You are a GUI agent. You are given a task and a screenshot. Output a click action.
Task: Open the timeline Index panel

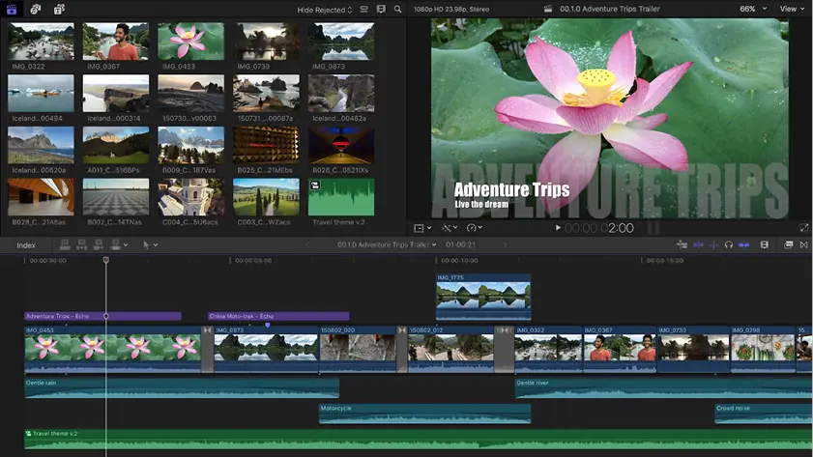coord(26,245)
